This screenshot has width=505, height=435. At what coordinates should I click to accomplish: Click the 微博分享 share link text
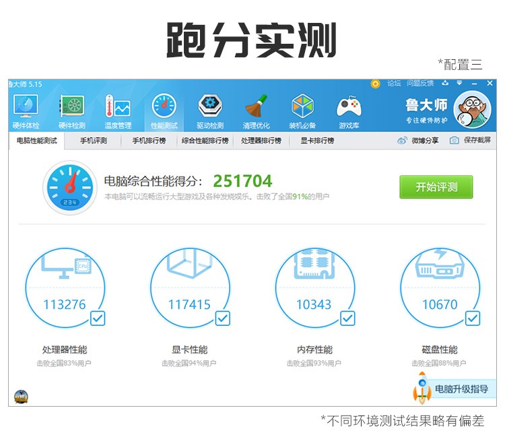(425, 140)
